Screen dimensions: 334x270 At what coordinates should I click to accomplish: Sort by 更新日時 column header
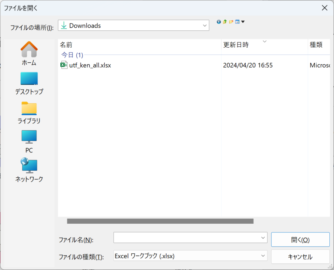coord(236,45)
